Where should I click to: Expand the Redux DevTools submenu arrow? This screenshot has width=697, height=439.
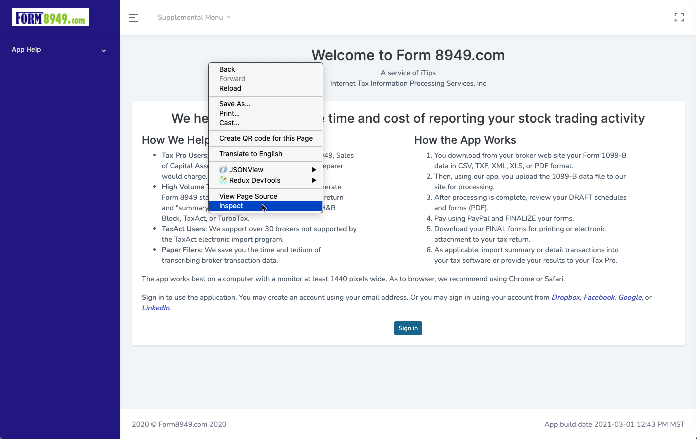tap(314, 180)
